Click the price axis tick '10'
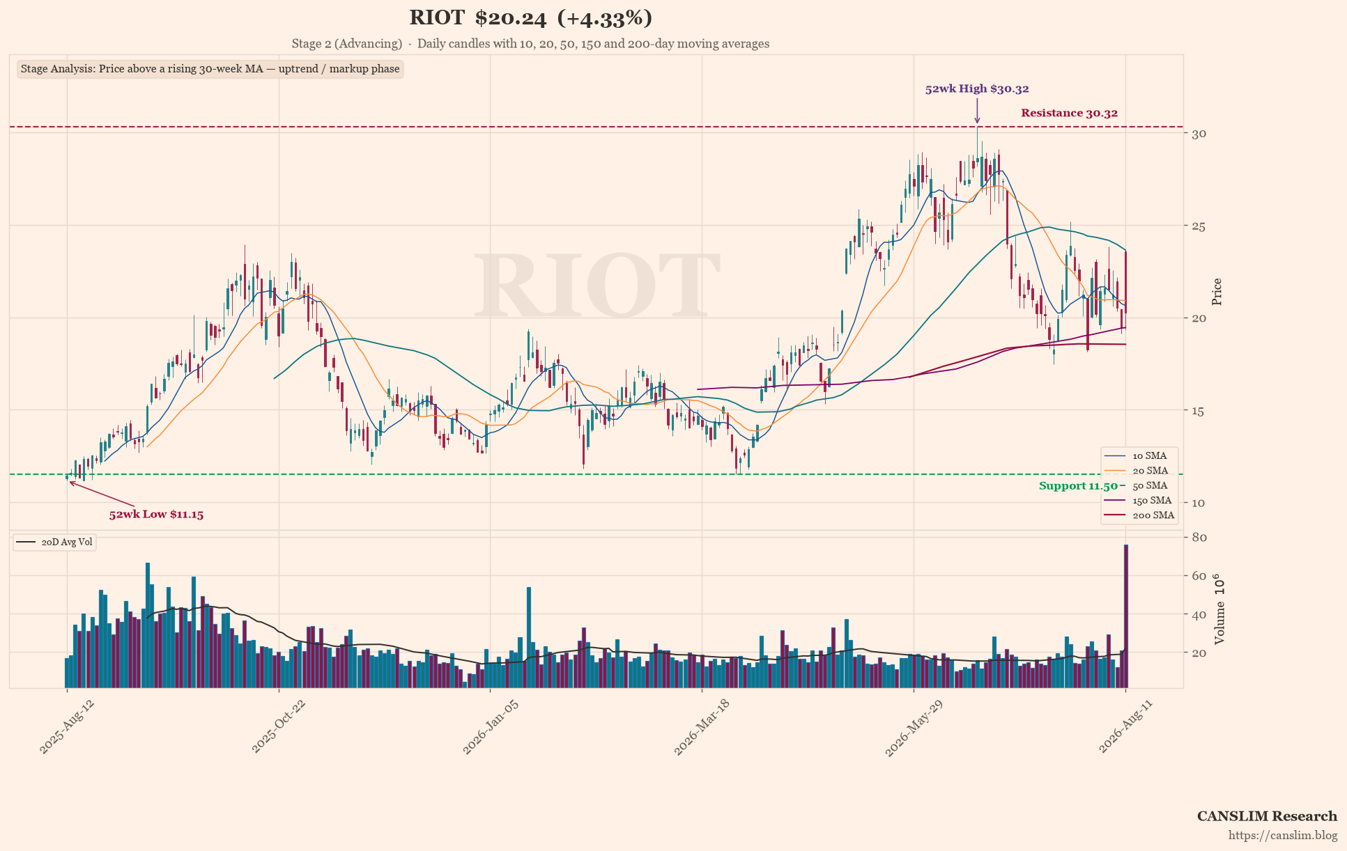Image resolution: width=1347 pixels, height=851 pixels. (1199, 503)
